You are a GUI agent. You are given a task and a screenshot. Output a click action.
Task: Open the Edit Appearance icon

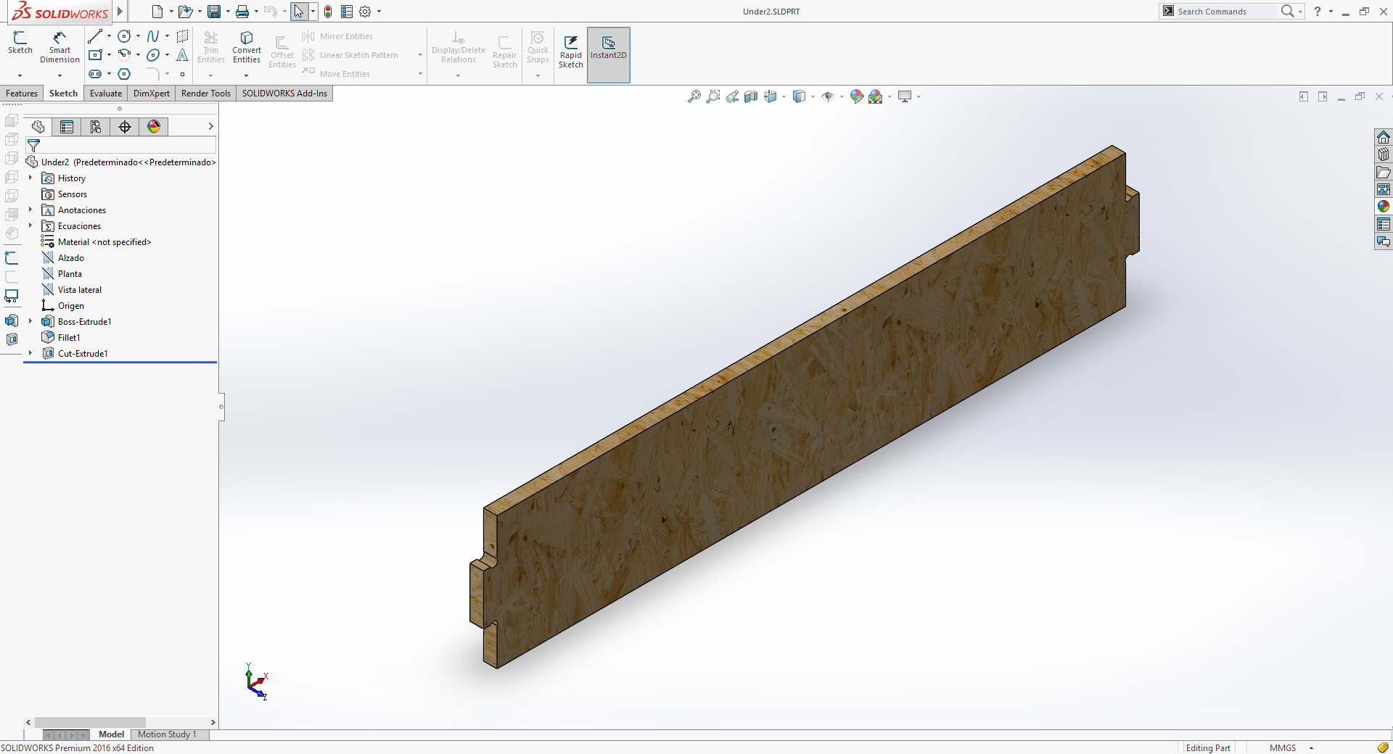(857, 96)
